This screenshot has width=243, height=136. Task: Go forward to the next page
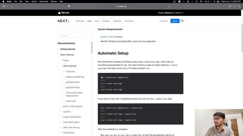click(x=16, y=6)
